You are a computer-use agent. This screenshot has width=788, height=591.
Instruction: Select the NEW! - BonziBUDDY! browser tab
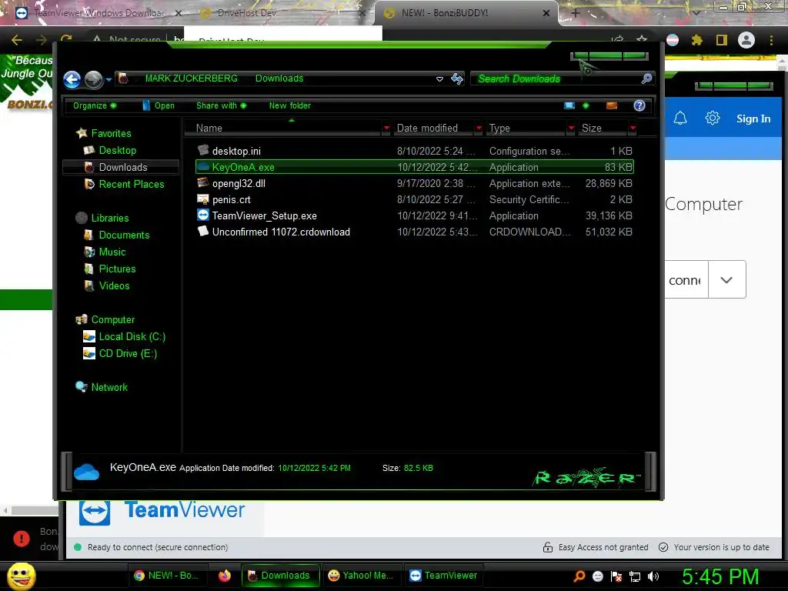tap(466, 13)
